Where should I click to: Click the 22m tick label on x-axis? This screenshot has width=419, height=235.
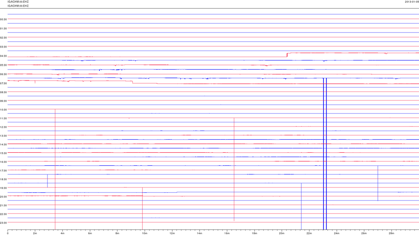(x=309, y=233)
